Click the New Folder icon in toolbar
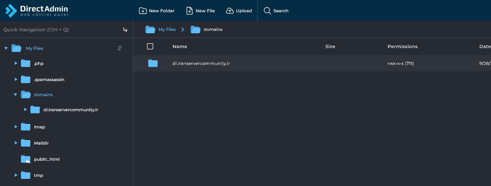The height and width of the screenshot is (186, 491). pyautogui.click(x=143, y=11)
